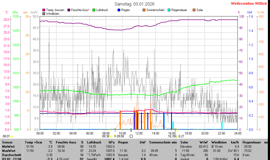This screenshot has width=270, height=160.
Task: Click the MaxWert row label
Action: click(x=9, y=151)
